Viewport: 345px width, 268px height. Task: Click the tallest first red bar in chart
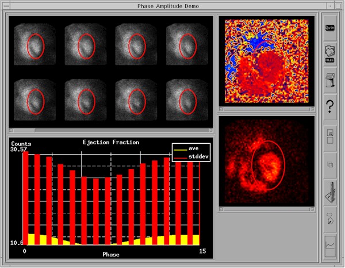pos(26,198)
